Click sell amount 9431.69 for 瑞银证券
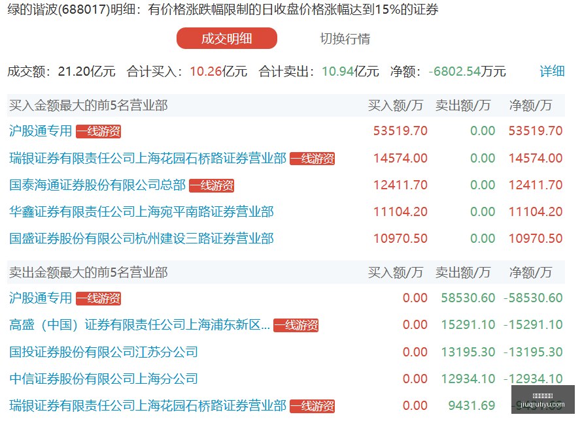 [471, 405]
